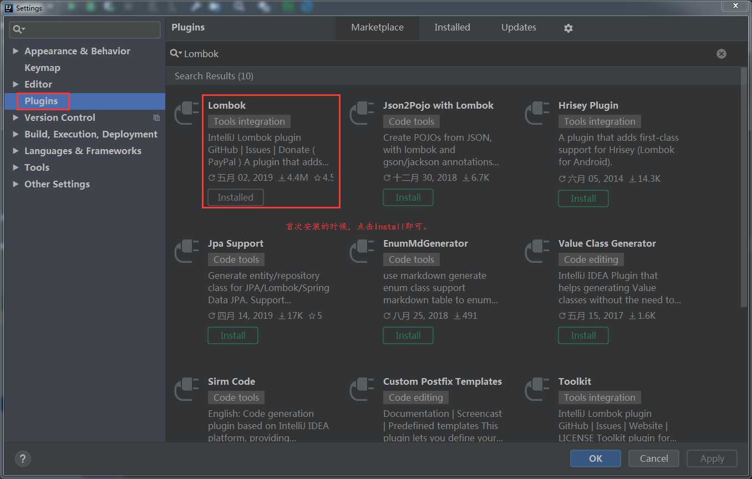Viewport: 752px width, 479px height.
Task: Install the Hrisey Plugin
Action: point(583,198)
